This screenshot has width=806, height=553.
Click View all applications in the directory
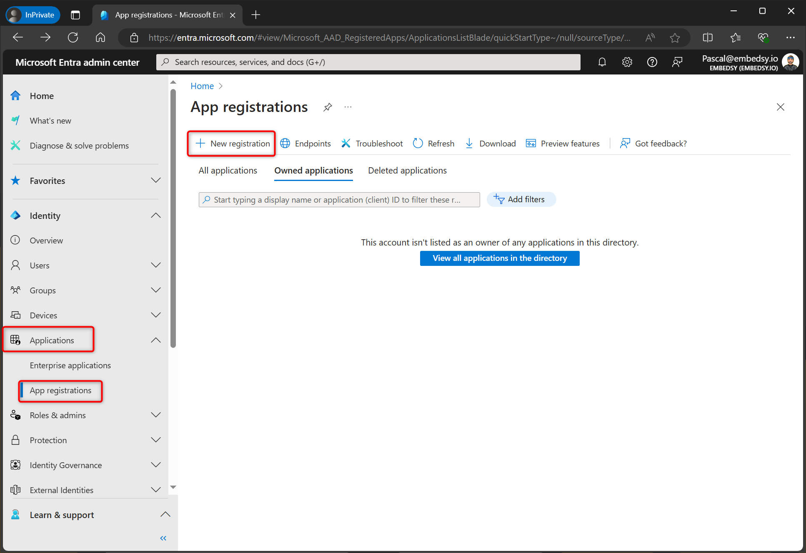[x=499, y=258]
